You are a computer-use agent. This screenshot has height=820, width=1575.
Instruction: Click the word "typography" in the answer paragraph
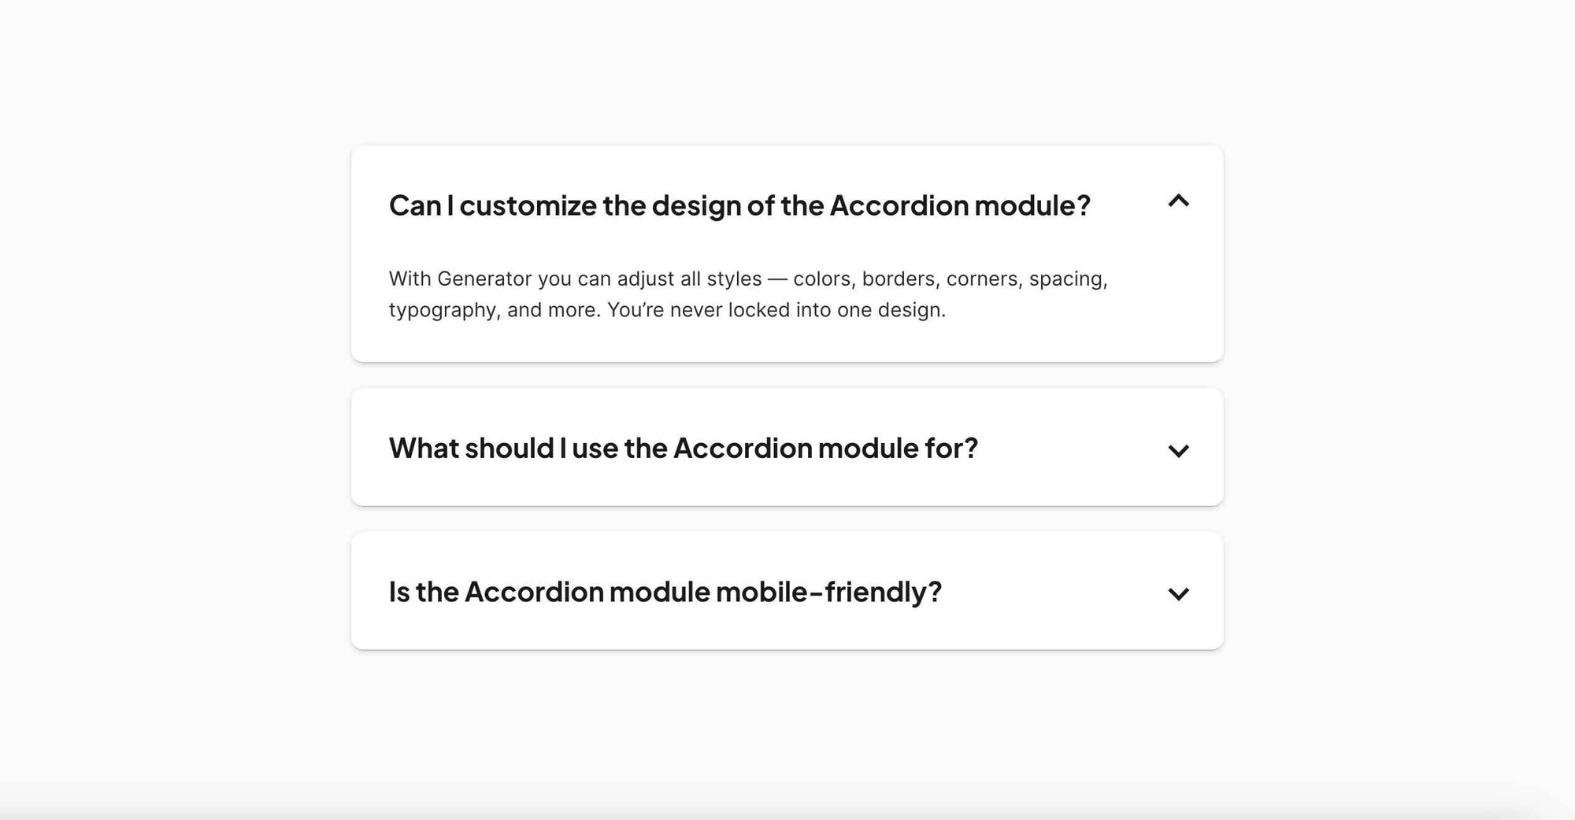coord(443,310)
